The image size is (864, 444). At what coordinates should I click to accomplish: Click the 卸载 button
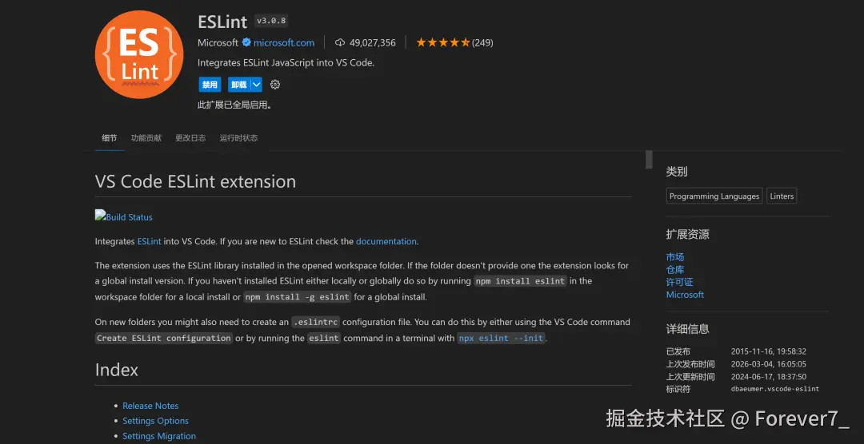(x=239, y=85)
